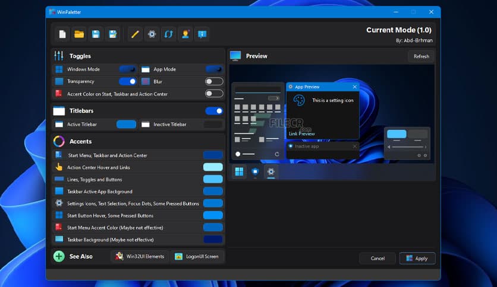Pick the Active Titlebar color swatch
Screen dimensions: 497x287
click(x=126, y=124)
